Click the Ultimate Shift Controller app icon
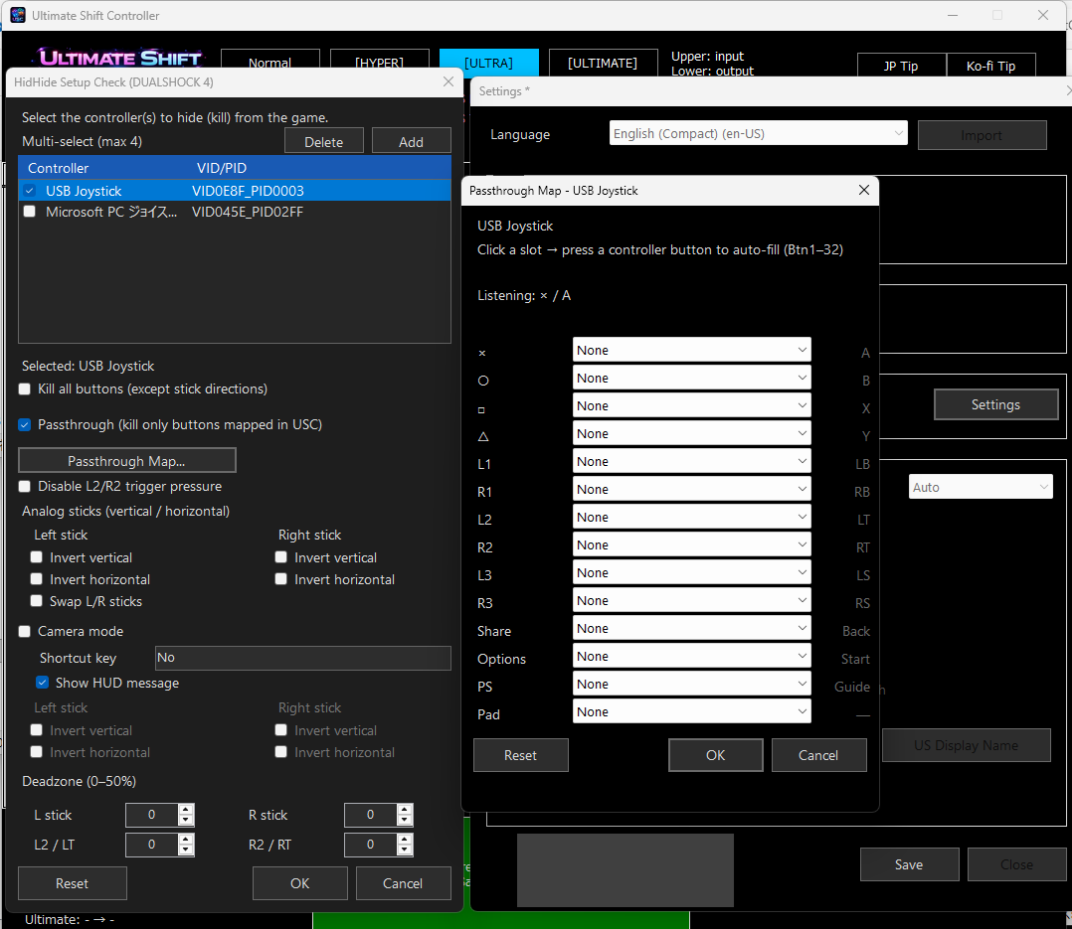 coord(18,16)
